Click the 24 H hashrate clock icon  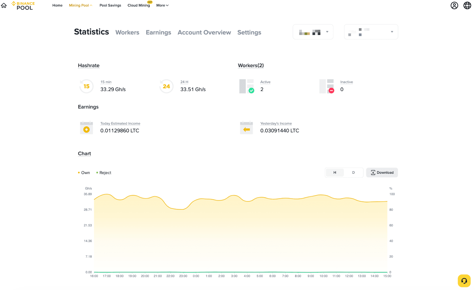tap(166, 86)
